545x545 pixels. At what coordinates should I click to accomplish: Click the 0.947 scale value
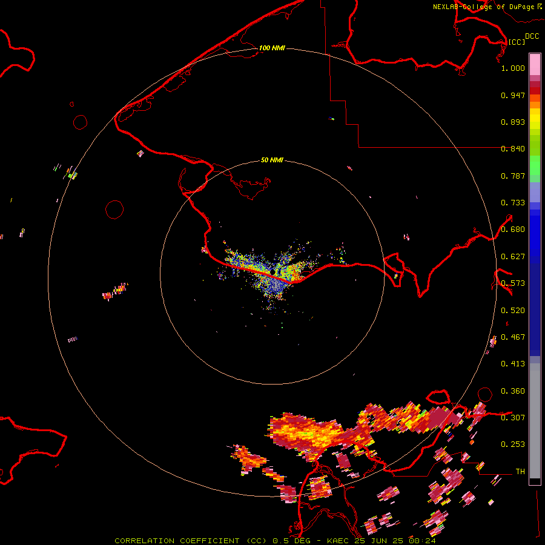pyautogui.click(x=513, y=95)
